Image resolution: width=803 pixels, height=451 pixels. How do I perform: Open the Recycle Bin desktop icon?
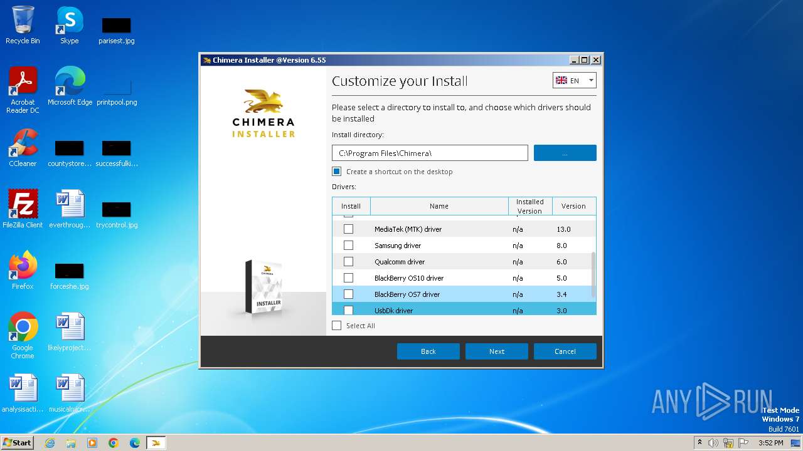click(23, 25)
